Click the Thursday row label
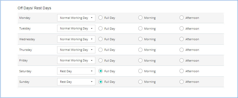The width and height of the screenshot is (238, 98). pyautogui.click(x=25, y=50)
